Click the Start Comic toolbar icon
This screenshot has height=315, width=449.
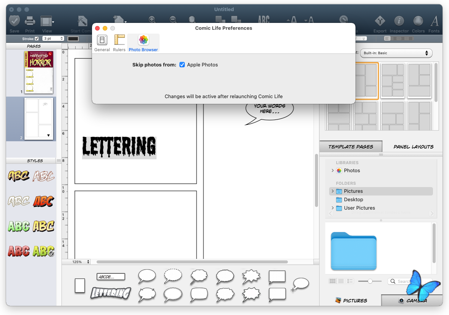82,21
